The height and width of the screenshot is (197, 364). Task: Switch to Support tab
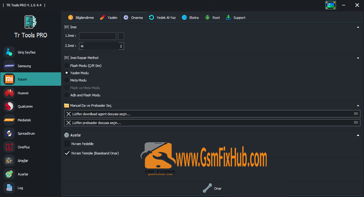(x=236, y=18)
